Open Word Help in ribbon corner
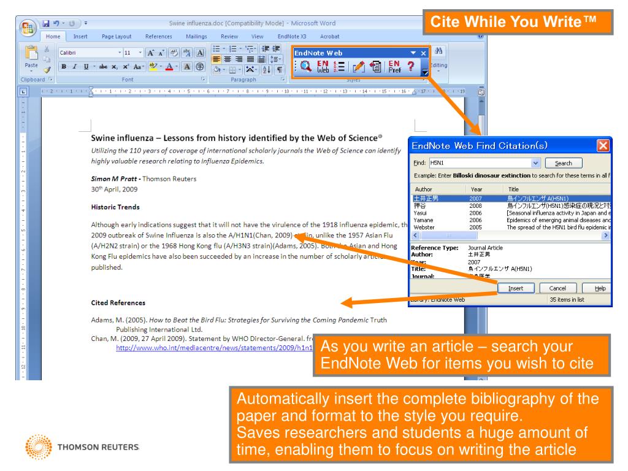Image resolution: width=628 pixels, height=471 pixels. coord(481,36)
